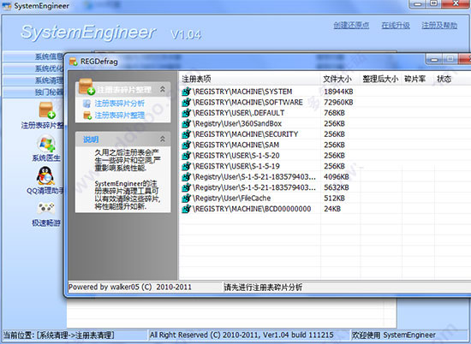Select the \Registry\User\FileCache entry text
Viewport: 471px width, 344px height.
pos(231,199)
